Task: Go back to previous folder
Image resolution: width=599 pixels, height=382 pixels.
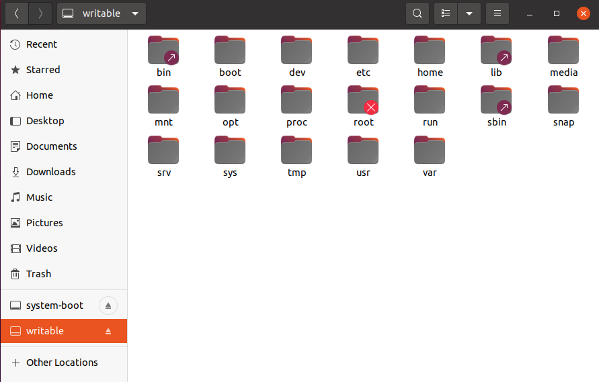Action: [x=17, y=13]
